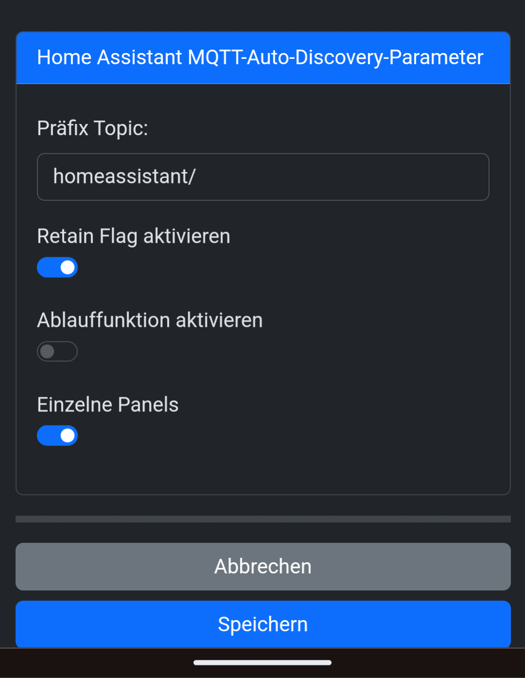
Task: Click the Einzelne Panels label text
Action: [x=108, y=405]
